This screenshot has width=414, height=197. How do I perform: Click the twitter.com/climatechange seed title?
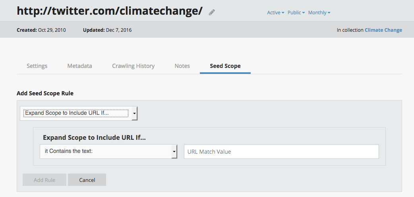pyautogui.click(x=109, y=11)
